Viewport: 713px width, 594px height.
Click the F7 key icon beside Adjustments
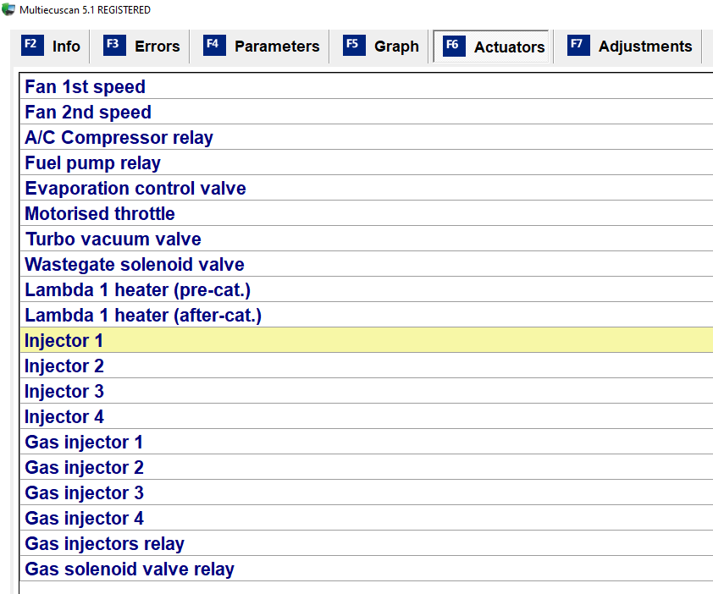click(578, 46)
